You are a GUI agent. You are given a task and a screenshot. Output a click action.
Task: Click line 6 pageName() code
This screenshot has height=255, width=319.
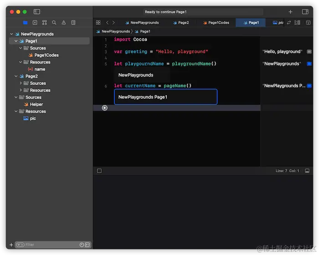tap(178, 85)
